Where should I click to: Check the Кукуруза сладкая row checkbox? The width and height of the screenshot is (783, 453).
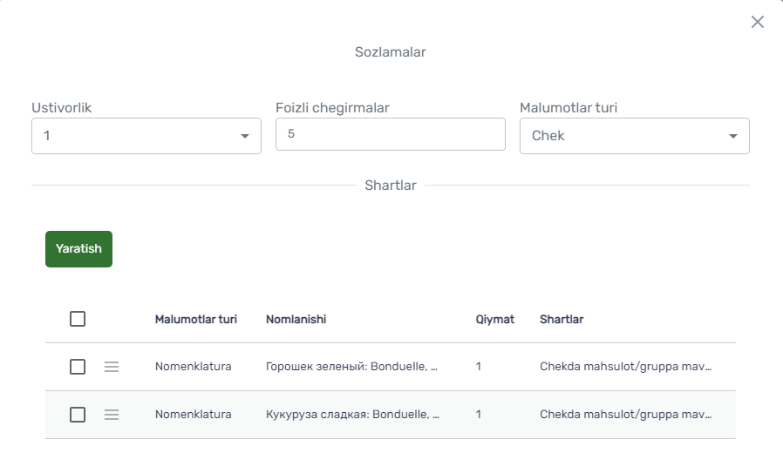[78, 415]
